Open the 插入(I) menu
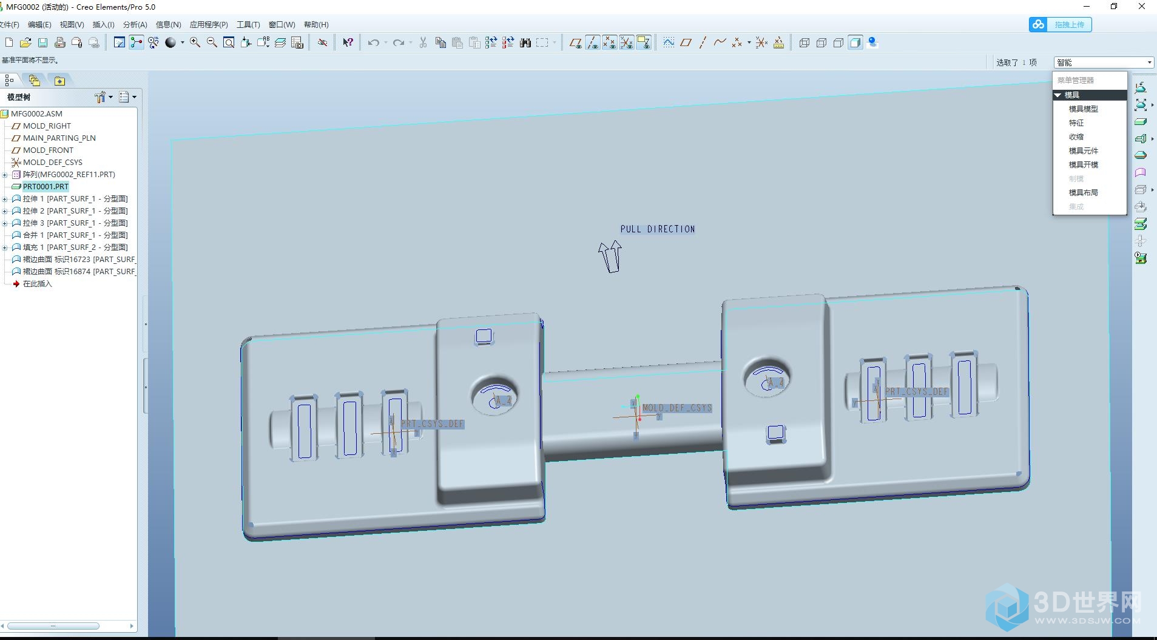The width and height of the screenshot is (1157, 640). click(x=103, y=25)
